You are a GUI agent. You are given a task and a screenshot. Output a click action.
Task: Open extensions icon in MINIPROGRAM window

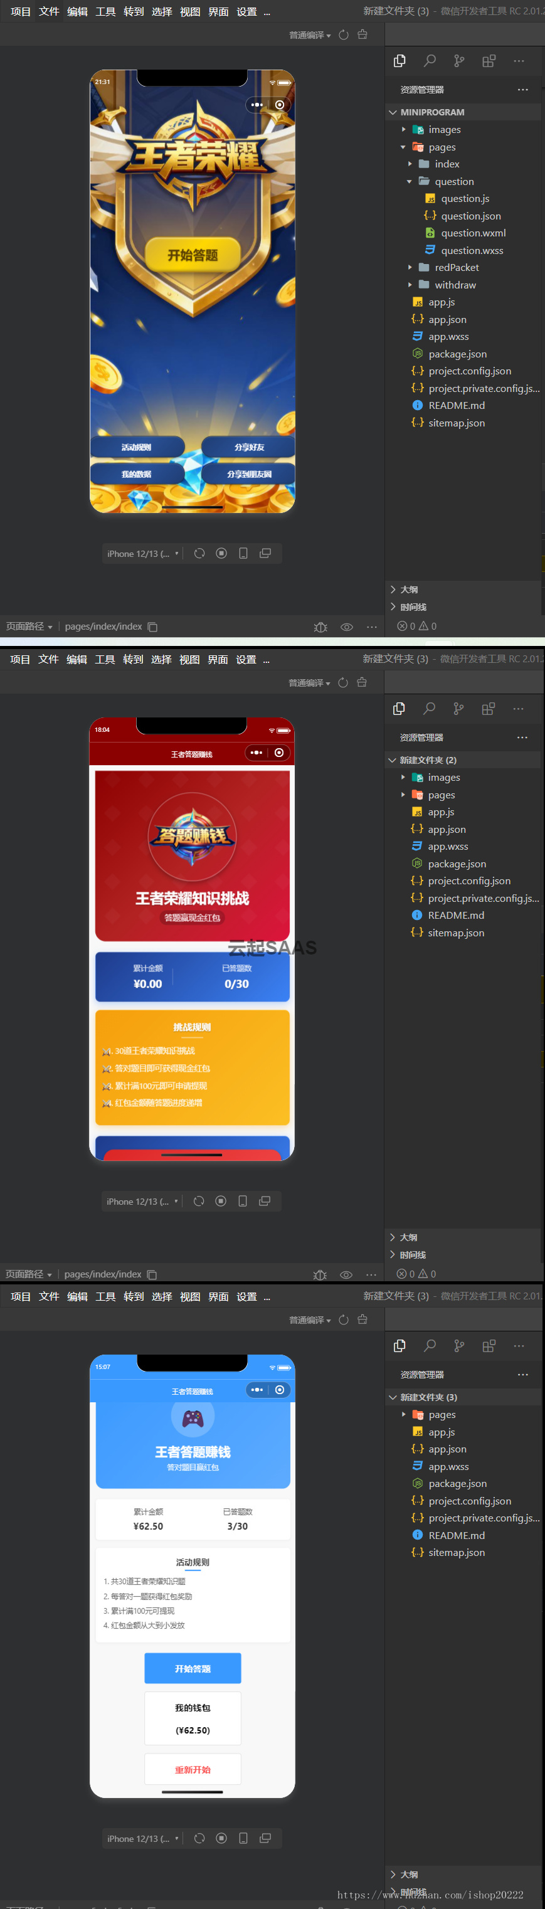click(x=489, y=61)
